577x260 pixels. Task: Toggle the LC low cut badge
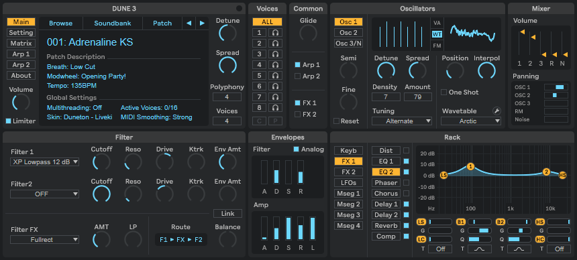tap(421, 239)
